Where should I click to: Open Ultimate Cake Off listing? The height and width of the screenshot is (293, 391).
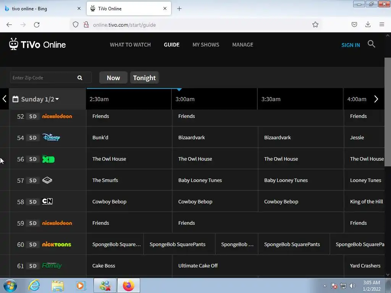pyautogui.click(x=258, y=266)
